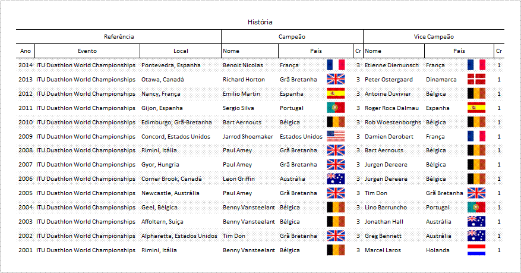The image size is (521, 273).
Task: Select the Netherlands flag next to Marcel Laros
Action: click(x=476, y=250)
